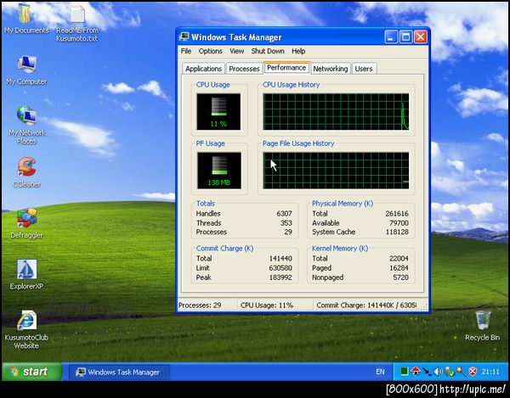Click the red arrow tray icon
Screen dimensions: 510x398
click(x=416, y=372)
